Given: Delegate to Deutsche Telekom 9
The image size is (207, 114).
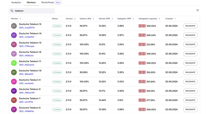Looking at the screenshot, I should [190, 82].
